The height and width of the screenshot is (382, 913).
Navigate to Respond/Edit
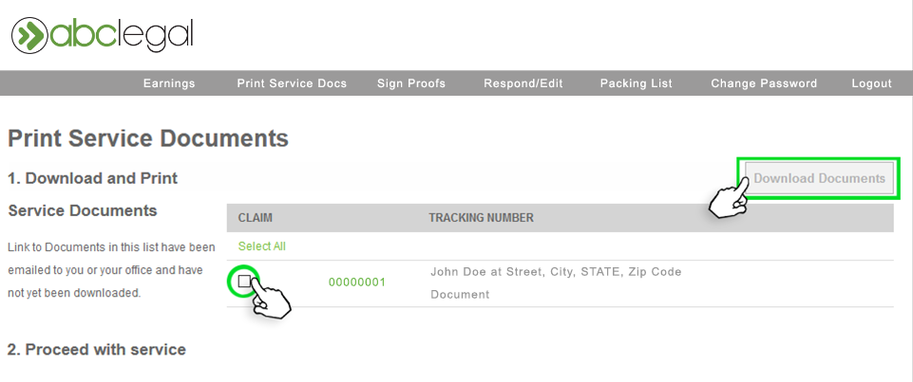click(523, 83)
